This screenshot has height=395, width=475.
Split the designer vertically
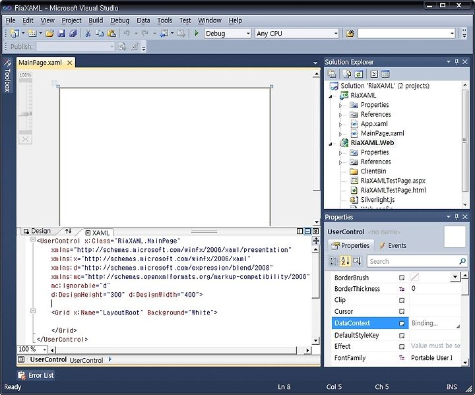click(x=300, y=231)
